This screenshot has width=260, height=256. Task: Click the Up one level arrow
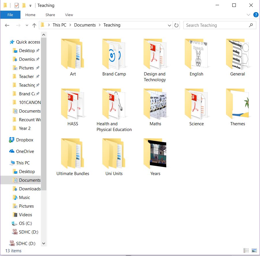tap(34, 25)
